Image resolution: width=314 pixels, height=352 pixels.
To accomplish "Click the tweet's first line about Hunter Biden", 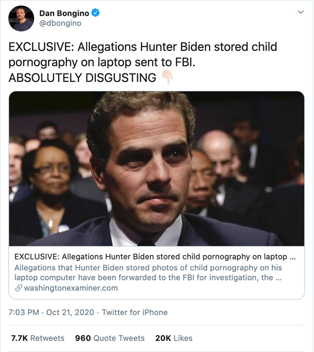I will pyautogui.click(x=143, y=47).
